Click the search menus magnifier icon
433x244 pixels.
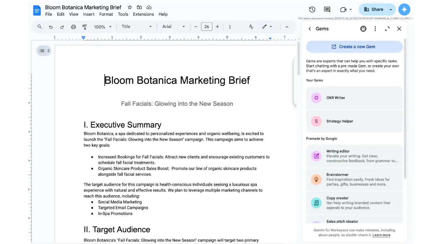pyautogui.click(x=40, y=27)
